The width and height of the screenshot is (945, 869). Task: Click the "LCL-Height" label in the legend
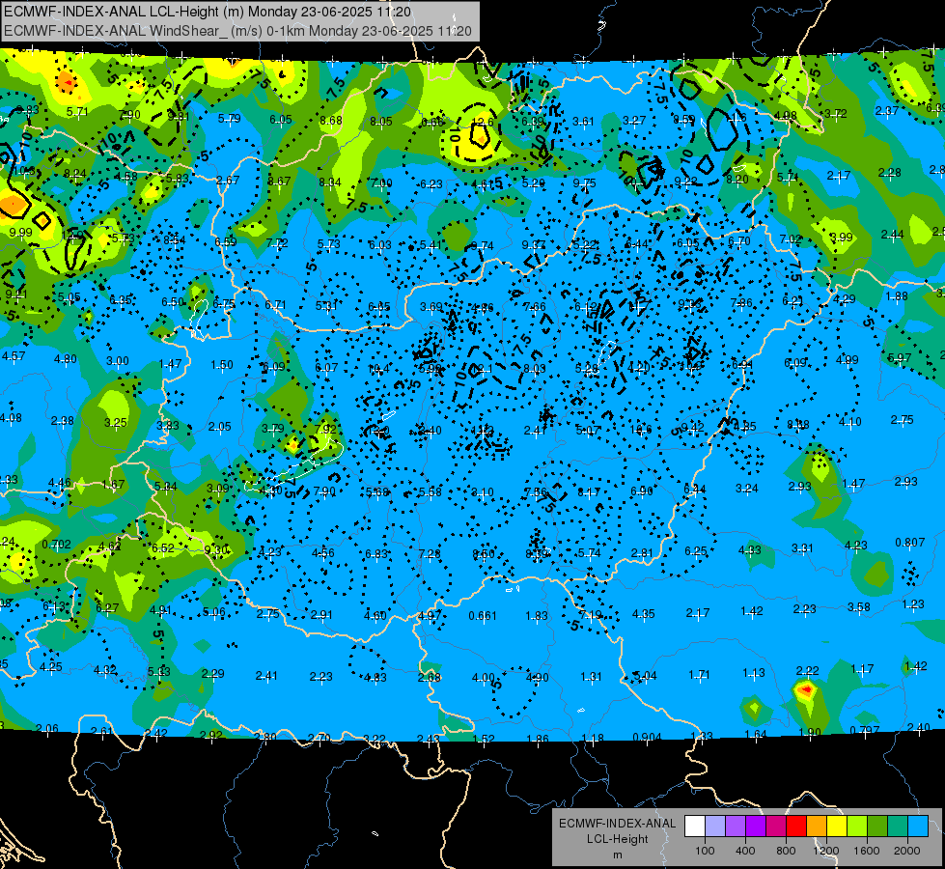pos(617,839)
